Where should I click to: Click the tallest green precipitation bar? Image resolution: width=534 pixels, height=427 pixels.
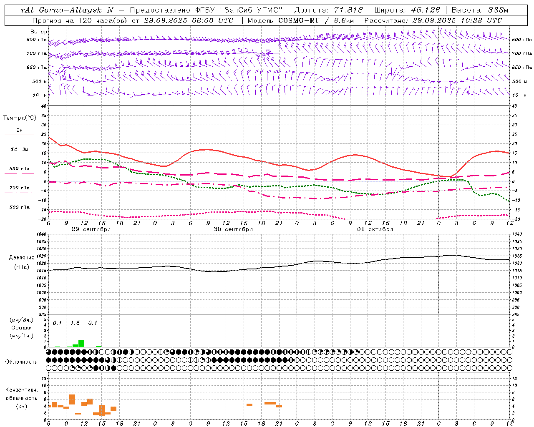point(81,344)
